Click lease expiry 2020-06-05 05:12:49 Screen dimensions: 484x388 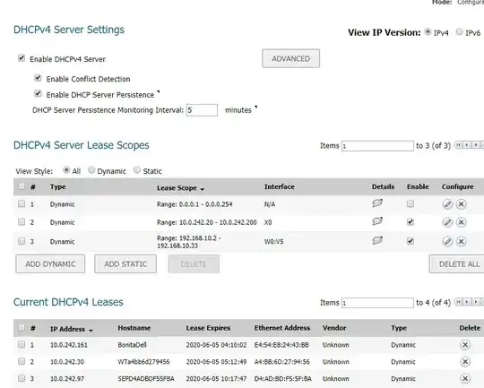[x=216, y=362]
